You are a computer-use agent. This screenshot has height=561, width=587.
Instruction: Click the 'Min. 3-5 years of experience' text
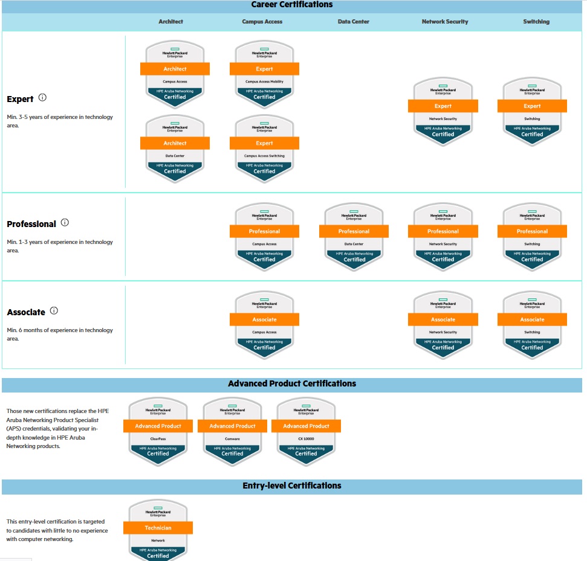60,121
